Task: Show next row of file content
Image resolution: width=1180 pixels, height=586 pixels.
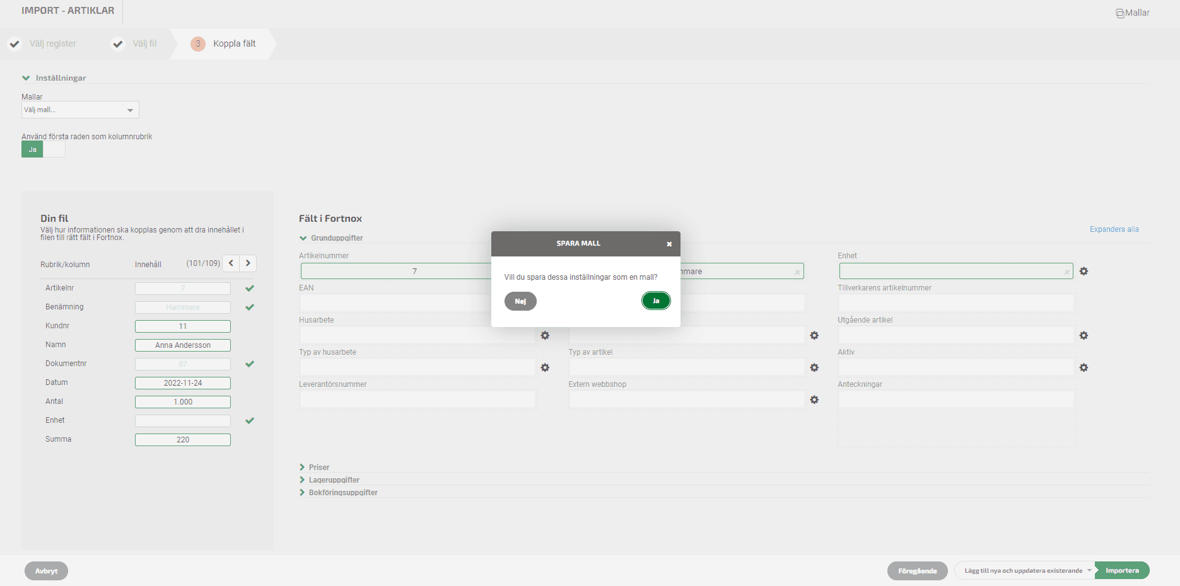Action: pyautogui.click(x=248, y=263)
